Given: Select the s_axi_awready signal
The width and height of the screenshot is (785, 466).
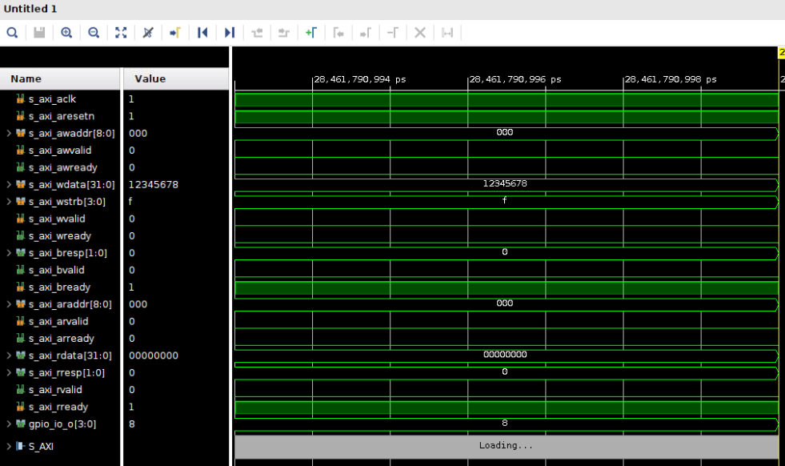Looking at the screenshot, I should point(62,167).
